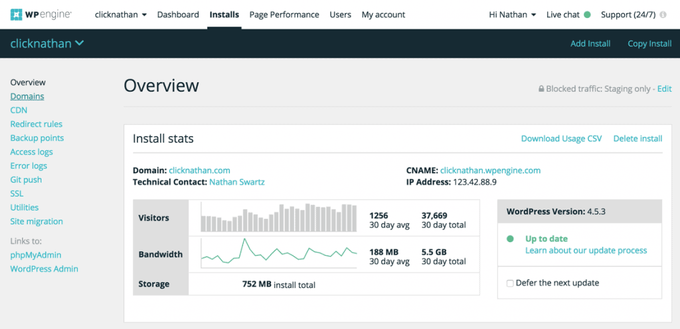The image size is (680, 329).
Task: Click the 188 MB bandwidth average value
Action: (x=384, y=252)
